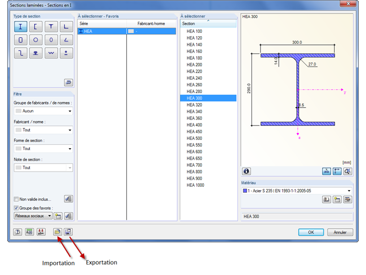Image resolution: width=366 pixels, height=275 pixels.
Task: Toggle the Non valide inclus checkbox
Action: tap(16, 199)
